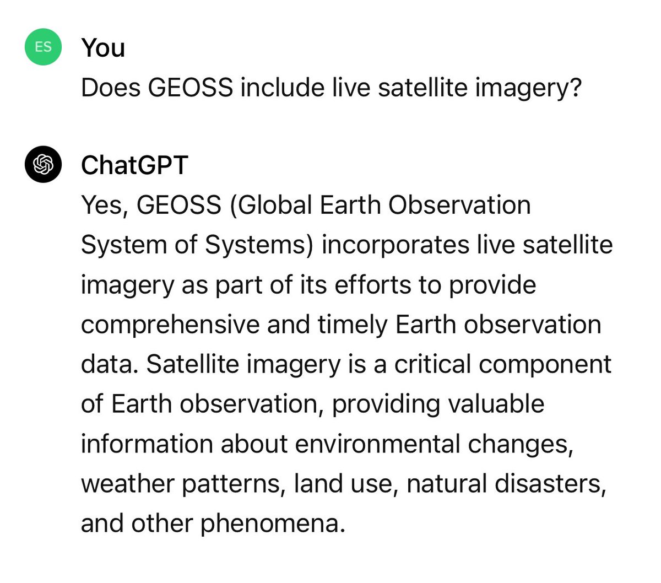Click "Satellite imagery is a critical component"
This screenshot has width=661, height=583.
tap(379, 364)
